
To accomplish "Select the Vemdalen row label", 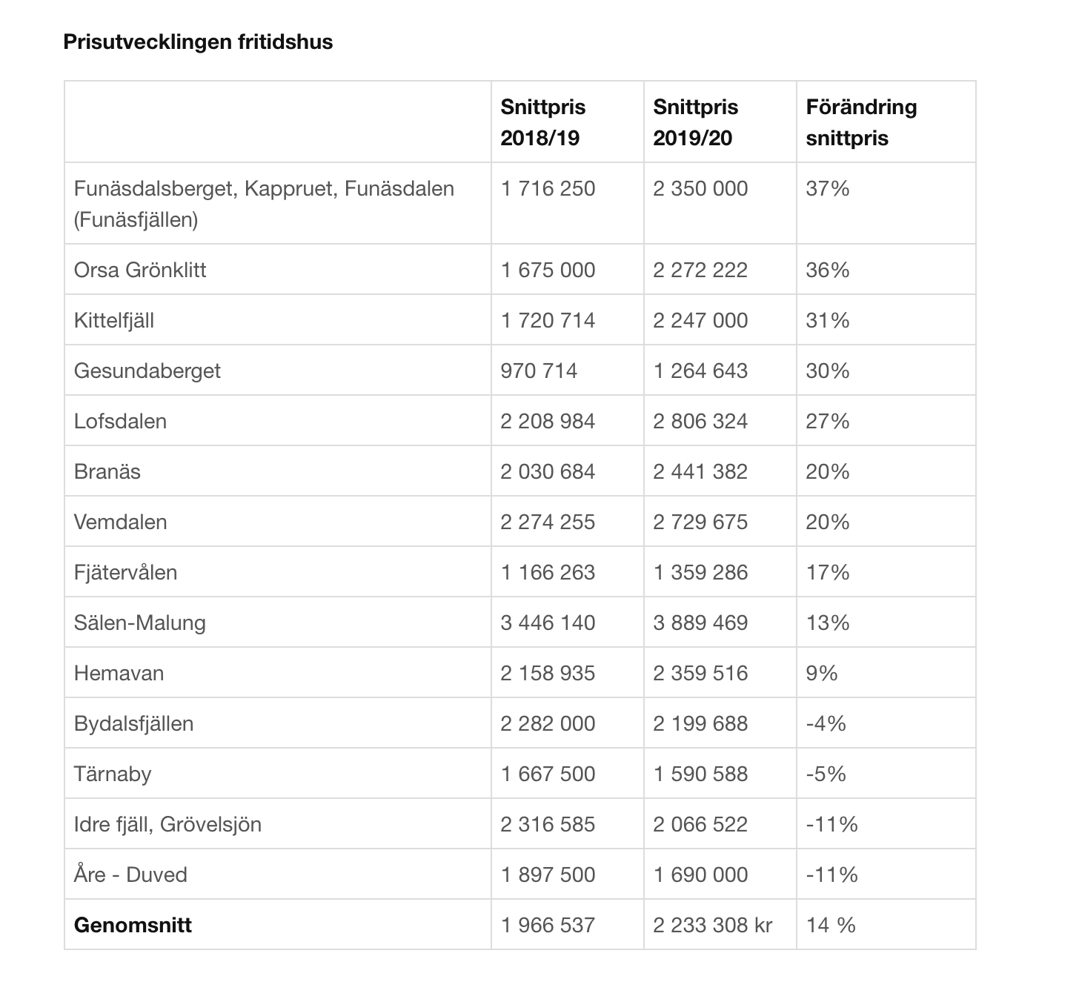I will pos(120,522).
